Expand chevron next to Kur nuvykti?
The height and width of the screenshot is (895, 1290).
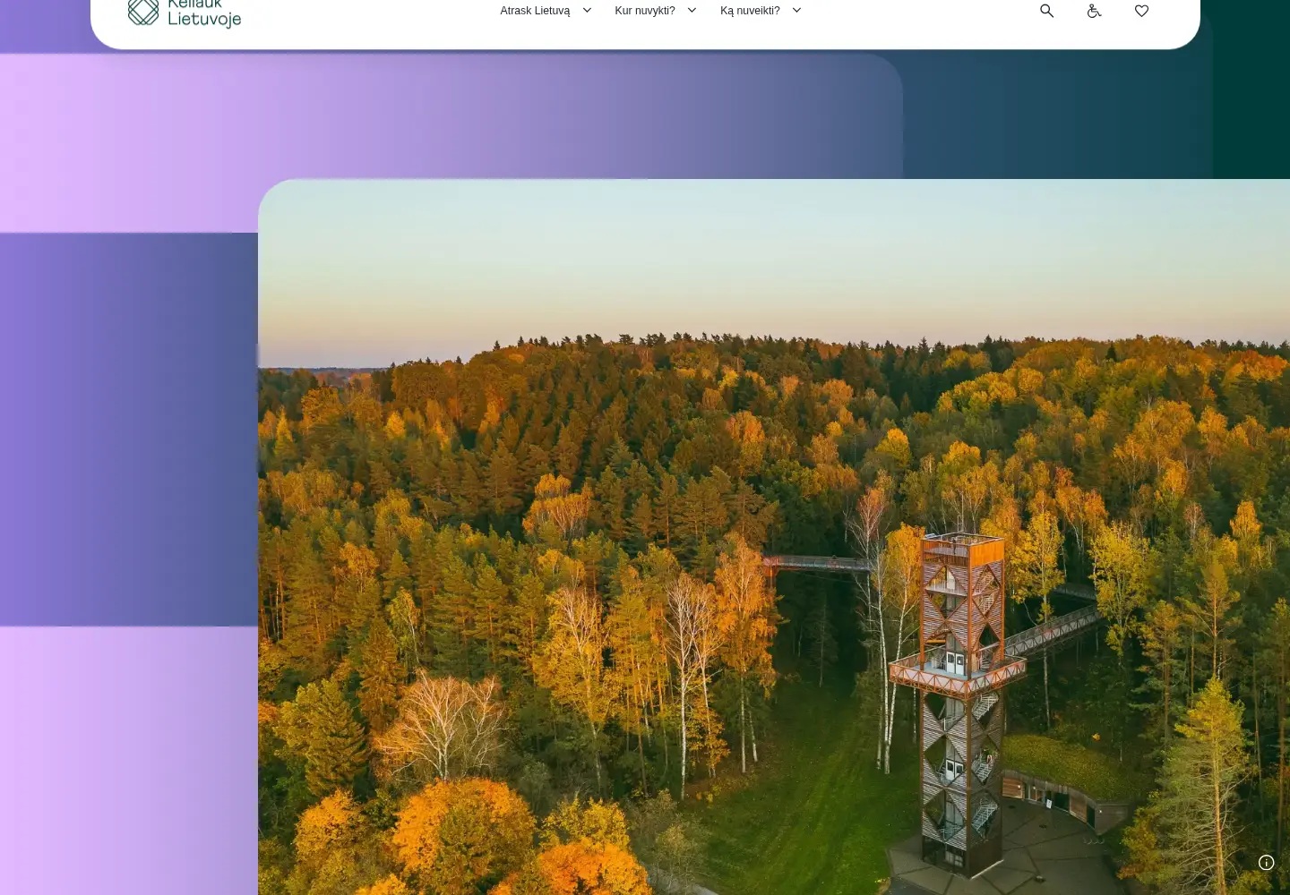[x=692, y=11]
